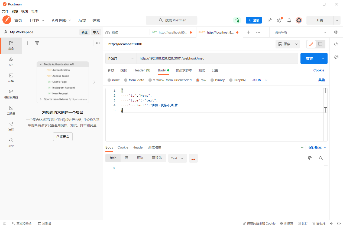Open the 监视器 (Monitors) sidebar icon
343x227 pixels.
coord(11,110)
